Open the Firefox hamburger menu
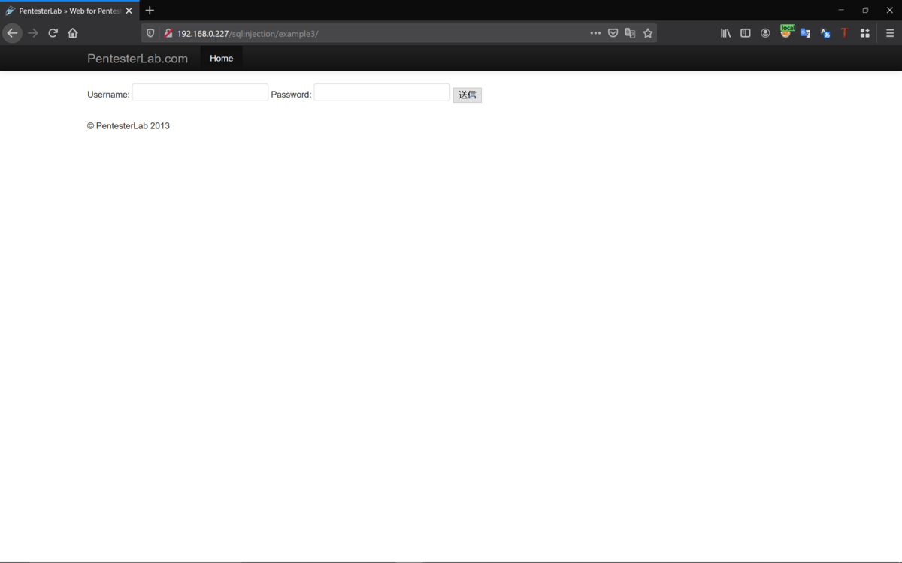The width and height of the screenshot is (902, 563). pos(890,33)
